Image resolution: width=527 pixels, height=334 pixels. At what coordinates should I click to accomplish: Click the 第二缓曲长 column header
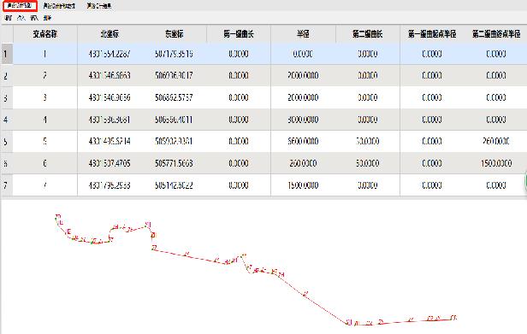point(367,34)
